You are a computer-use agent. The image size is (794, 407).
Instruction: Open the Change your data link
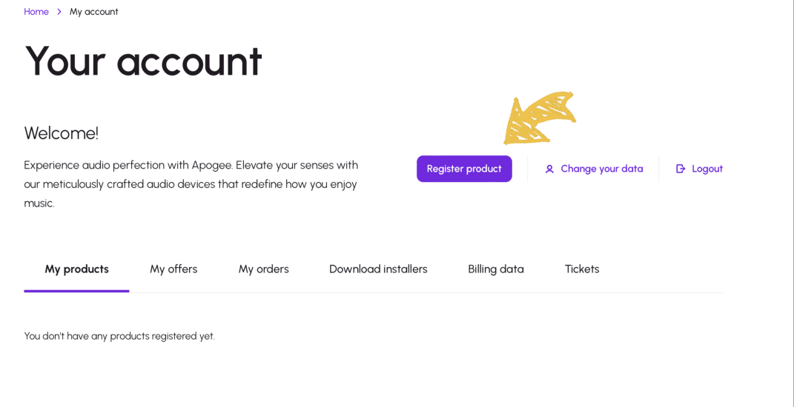click(601, 169)
